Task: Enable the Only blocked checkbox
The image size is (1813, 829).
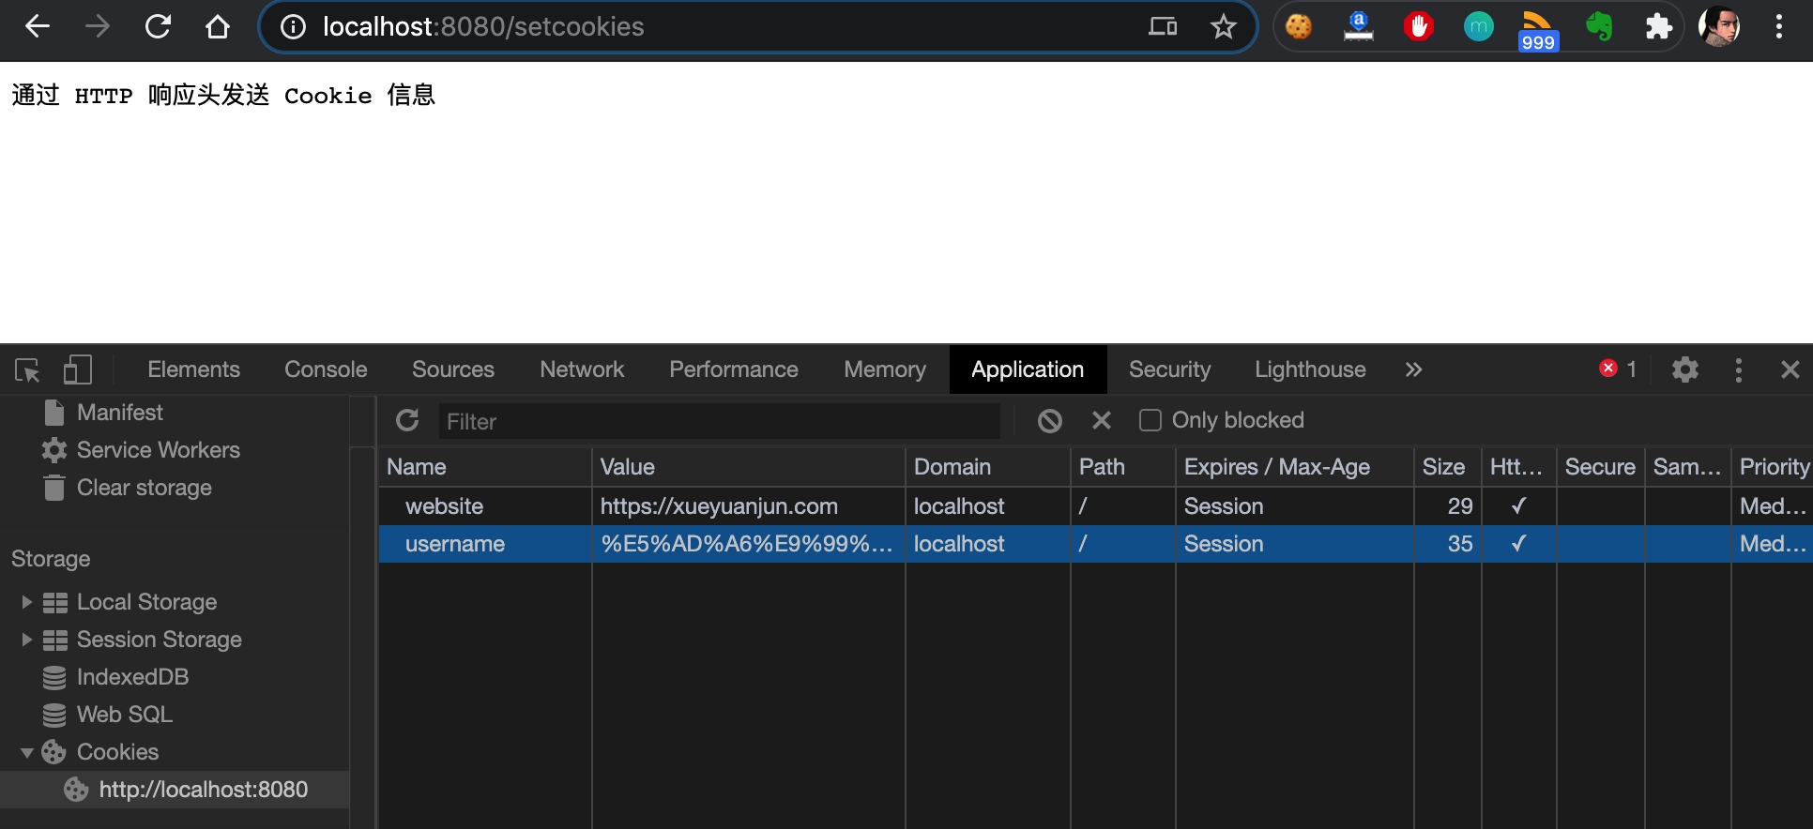Action: pyautogui.click(x=1150, y=420)
